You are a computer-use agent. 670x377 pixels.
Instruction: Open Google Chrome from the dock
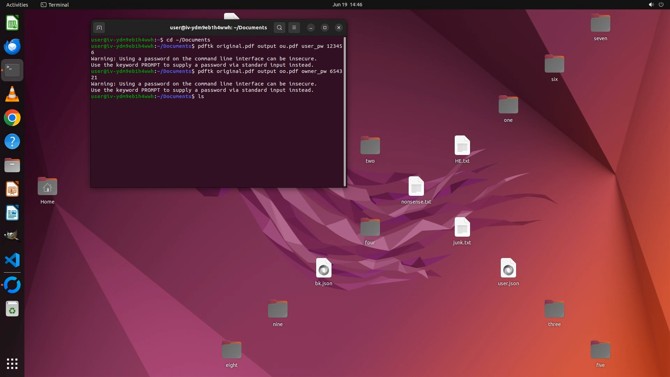click(x=12, y=118)
